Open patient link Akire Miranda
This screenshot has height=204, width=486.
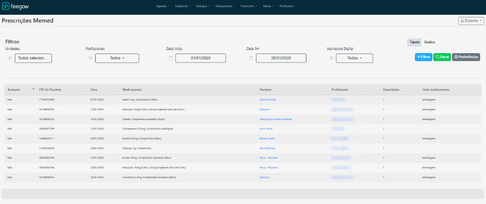267,148
